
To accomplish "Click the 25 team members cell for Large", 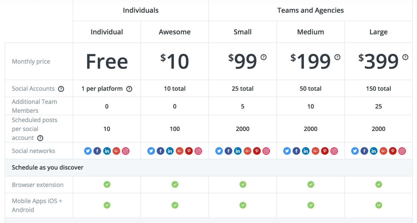I will [x=379, y=106].
